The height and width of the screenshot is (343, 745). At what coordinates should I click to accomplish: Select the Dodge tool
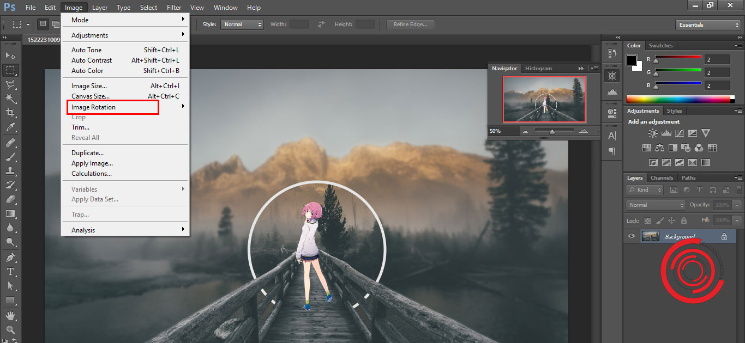(10, 242)
